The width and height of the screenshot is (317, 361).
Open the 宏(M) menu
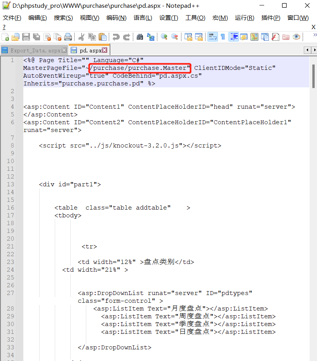click(220, 18)
